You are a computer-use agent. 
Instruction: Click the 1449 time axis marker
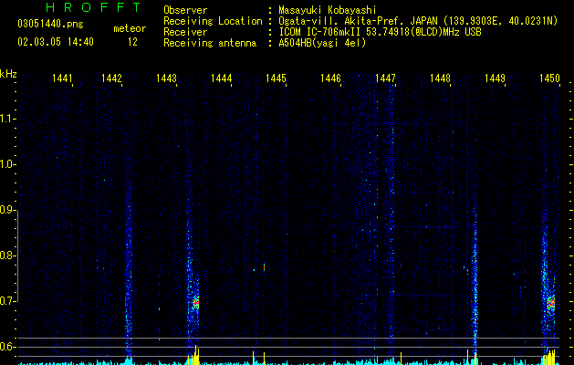(x=495, y=78)
